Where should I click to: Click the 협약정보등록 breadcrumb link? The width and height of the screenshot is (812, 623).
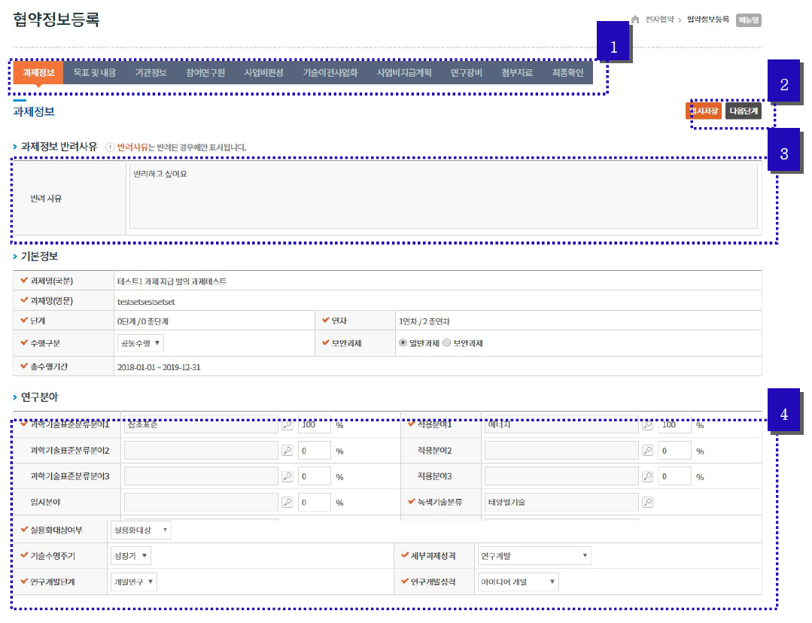(708, 20)
